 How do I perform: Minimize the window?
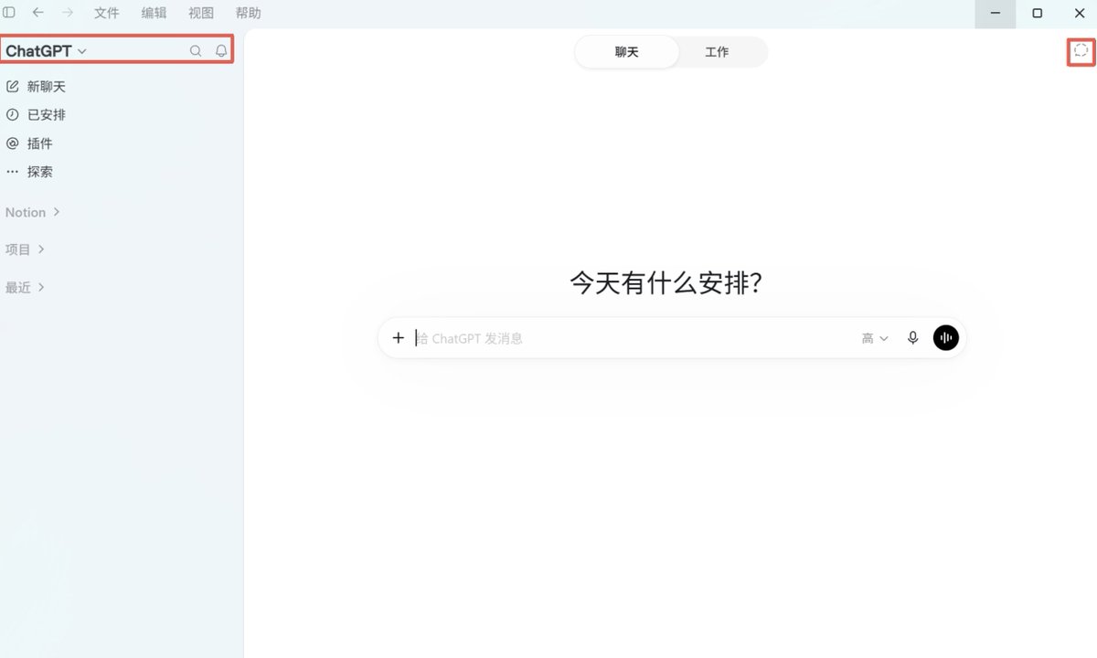(996, 14)
